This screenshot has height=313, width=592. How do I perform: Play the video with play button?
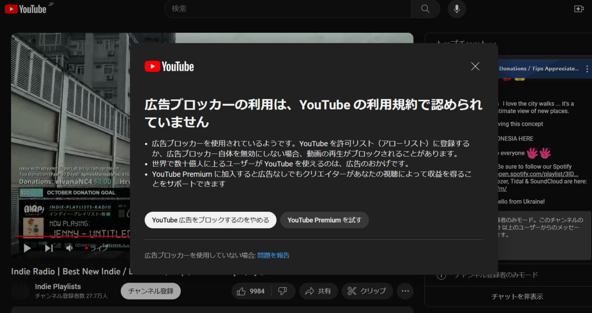[x=27, y=248]
